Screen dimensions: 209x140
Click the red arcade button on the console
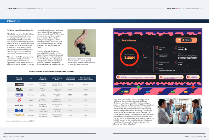point(160,92)
